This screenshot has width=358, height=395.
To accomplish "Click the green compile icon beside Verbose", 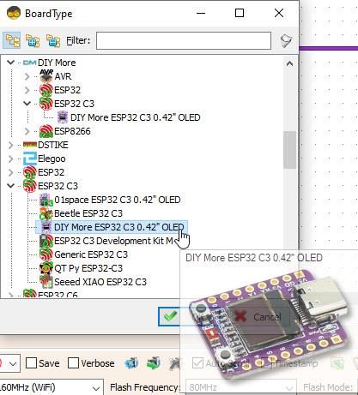I will point(154,363).
